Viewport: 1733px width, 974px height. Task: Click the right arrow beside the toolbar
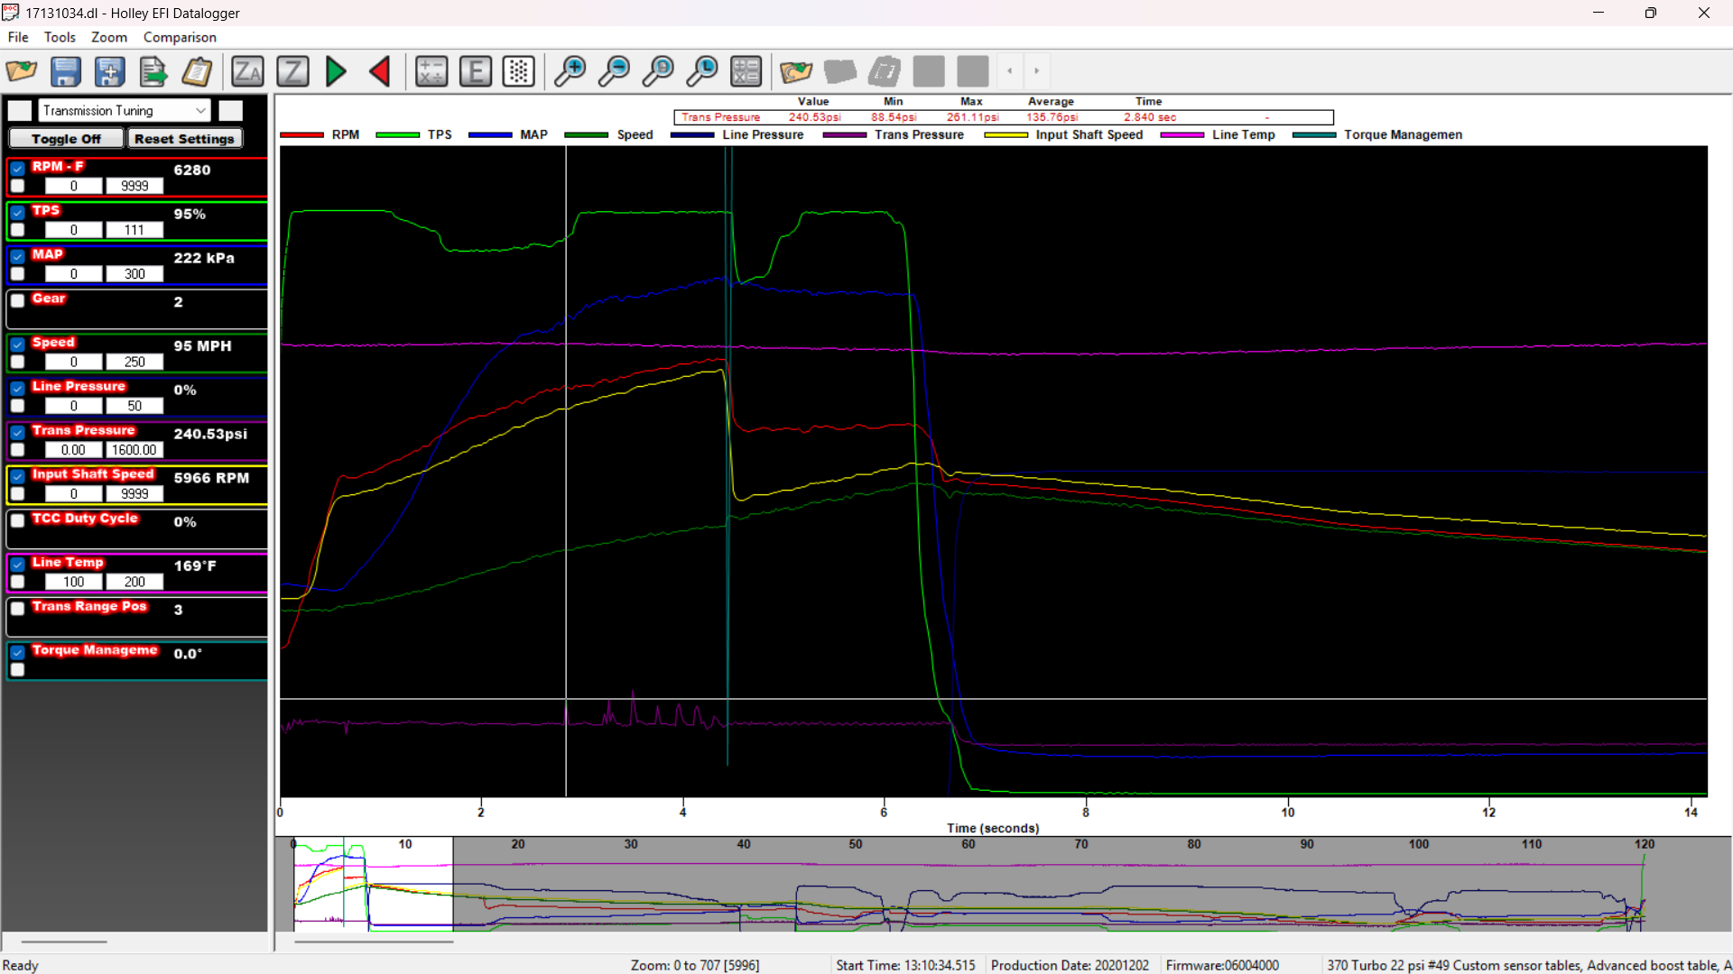(1036, 71)
